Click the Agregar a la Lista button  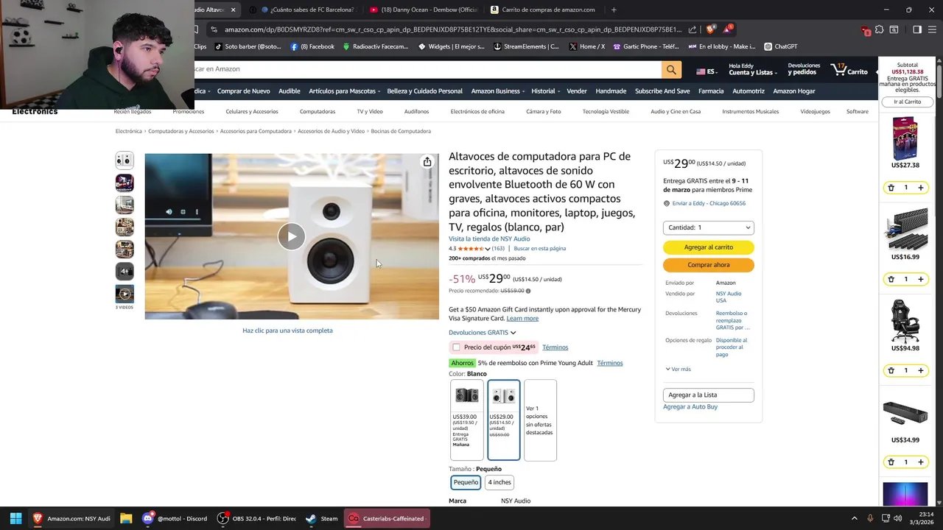click(708, 395)
